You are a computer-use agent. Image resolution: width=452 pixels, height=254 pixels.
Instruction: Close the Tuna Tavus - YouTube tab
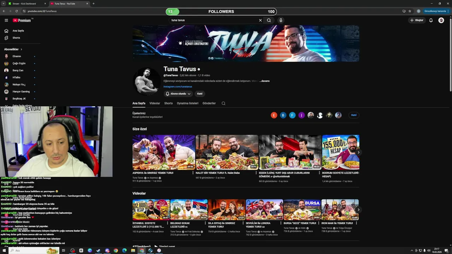[x=87, y=4]
